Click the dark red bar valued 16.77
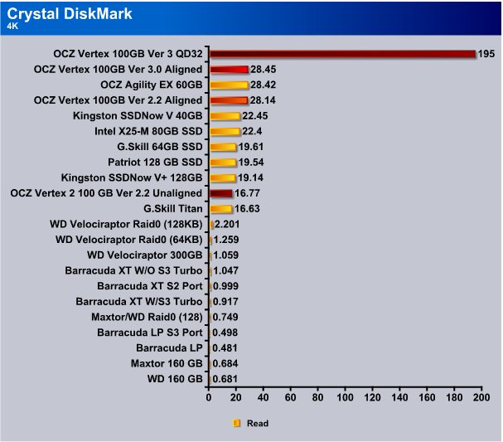The height and width of the screenshot is (442, 503). (220, 193)
